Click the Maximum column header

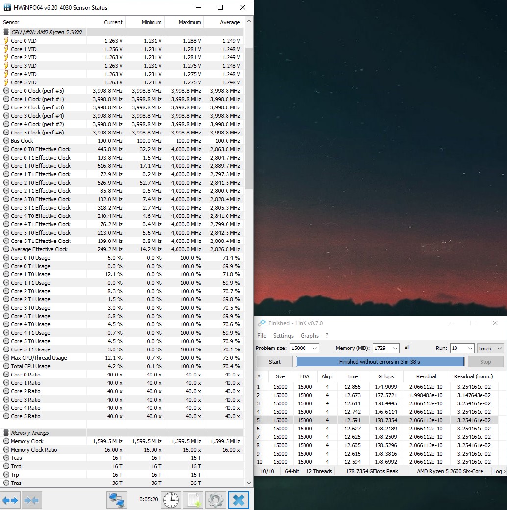click(x=184, y=22)
